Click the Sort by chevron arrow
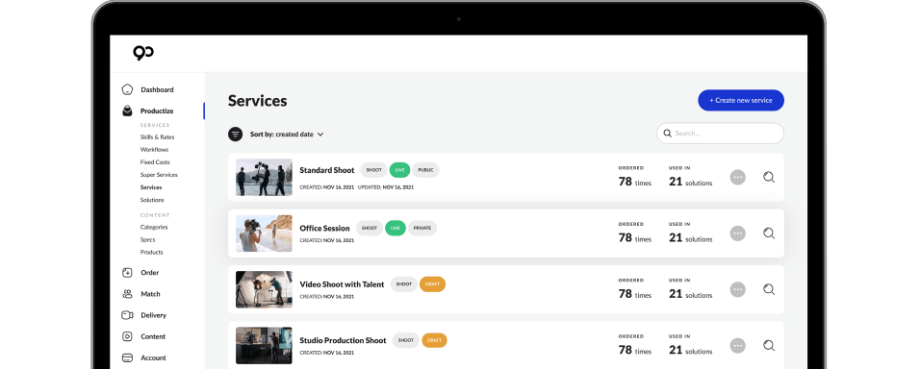This screenshot has height=369, width=920. pos(320,135)
